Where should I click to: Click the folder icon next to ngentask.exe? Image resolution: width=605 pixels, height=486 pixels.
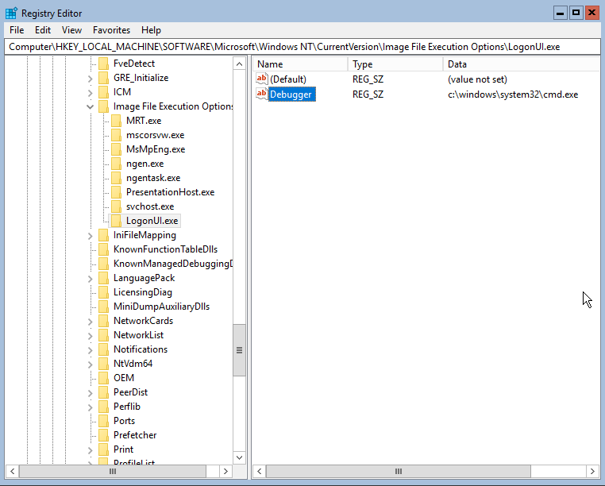(116, 178)
